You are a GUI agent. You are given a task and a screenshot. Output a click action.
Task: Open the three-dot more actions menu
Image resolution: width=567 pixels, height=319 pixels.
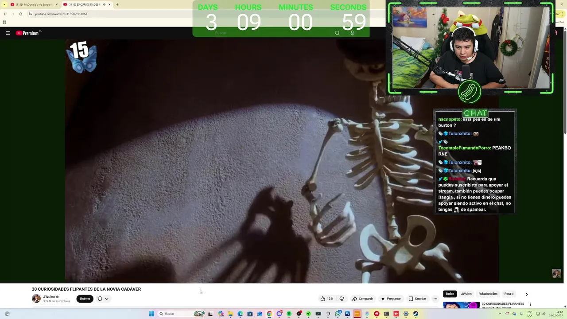click(x=435, y=299)
